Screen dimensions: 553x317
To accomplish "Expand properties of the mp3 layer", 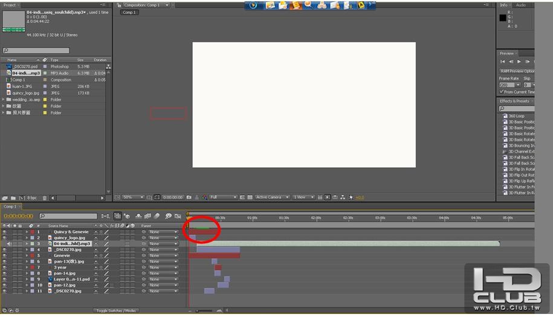I will tap(27, 244).
